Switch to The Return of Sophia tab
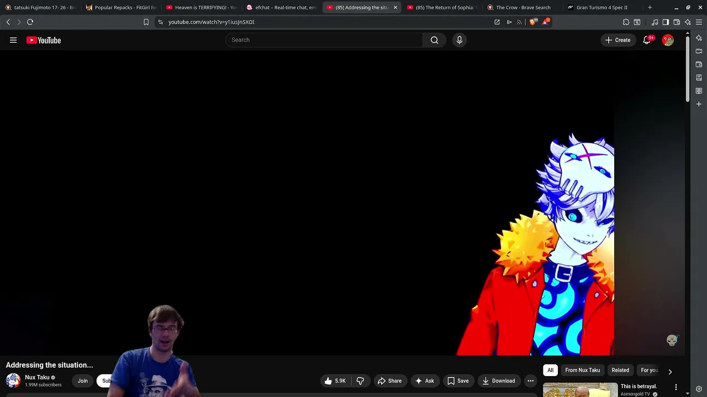This screenshot has height=397, width=707. pyautogui.click(x=443, y=7)
